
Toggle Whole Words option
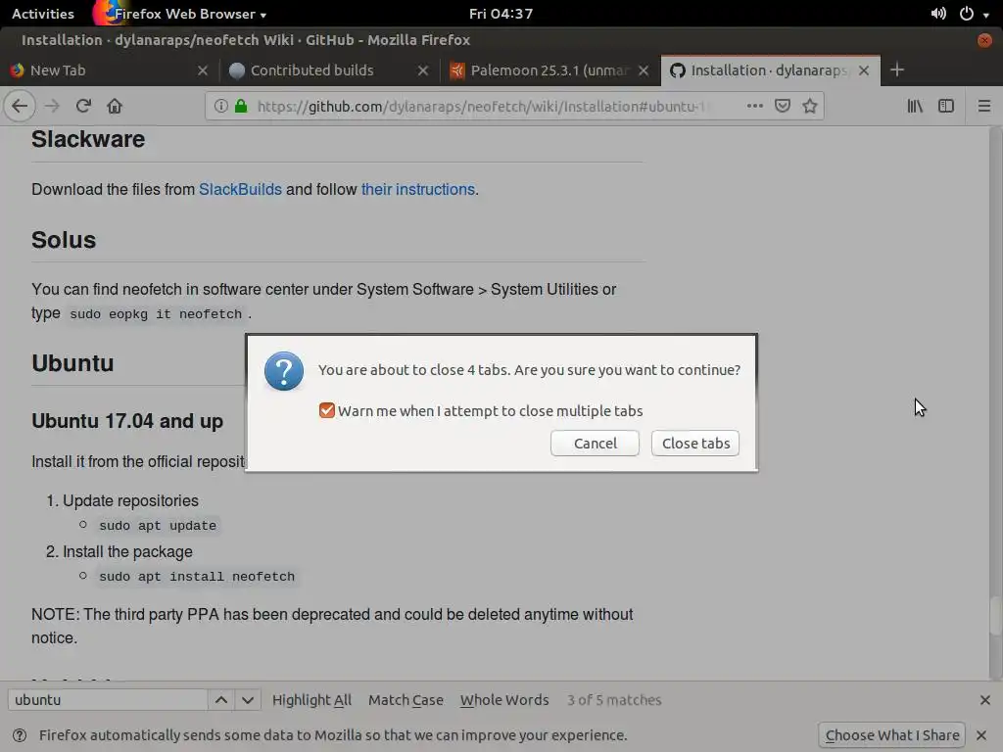(504, 699)
